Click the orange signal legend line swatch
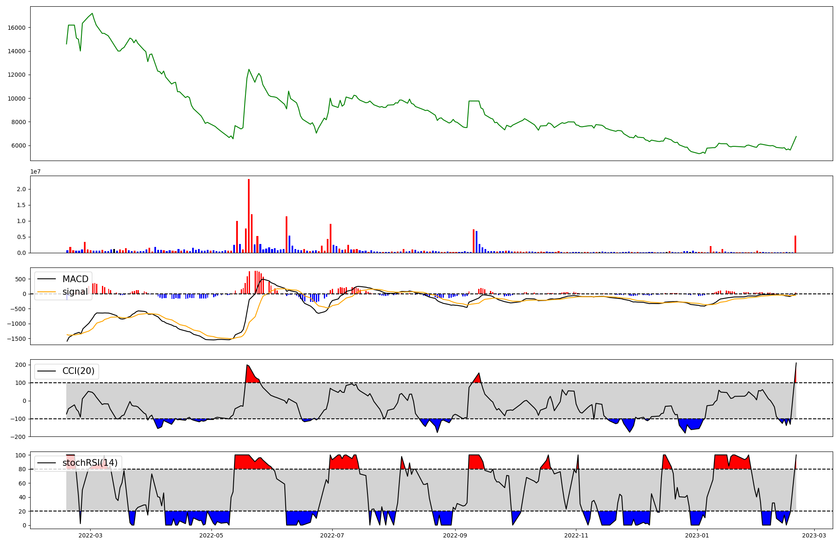 47,292
